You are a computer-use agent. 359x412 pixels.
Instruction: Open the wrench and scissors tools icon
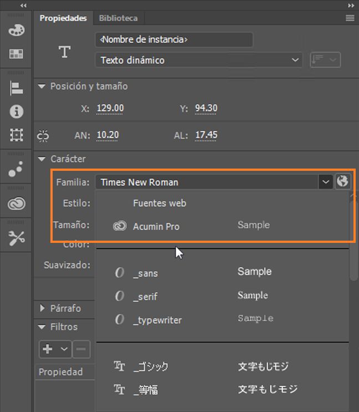tap(16, 238)
